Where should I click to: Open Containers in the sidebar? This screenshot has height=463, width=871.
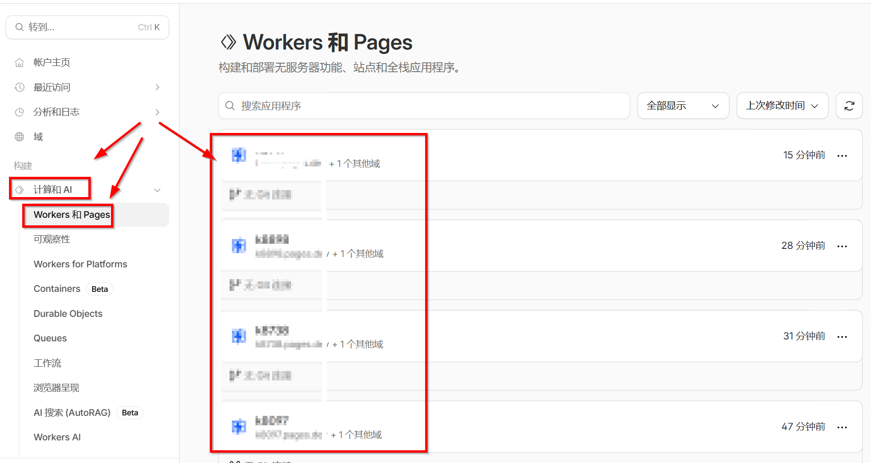point(57,289)
